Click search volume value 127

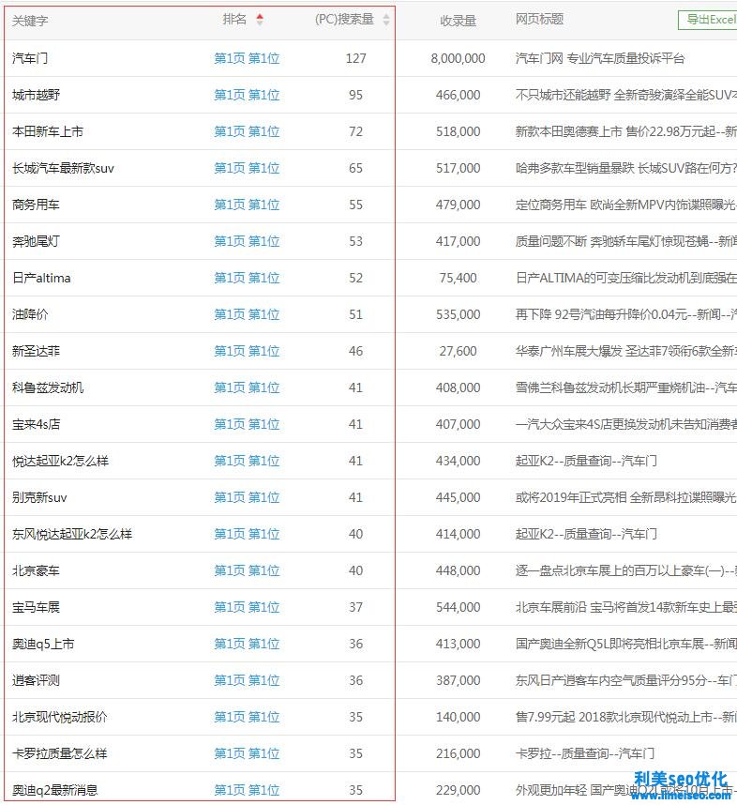(x=355, y=58)
